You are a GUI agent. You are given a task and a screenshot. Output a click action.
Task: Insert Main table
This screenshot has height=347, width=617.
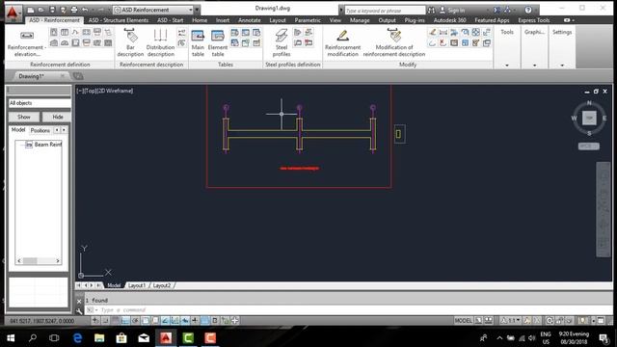198,43
